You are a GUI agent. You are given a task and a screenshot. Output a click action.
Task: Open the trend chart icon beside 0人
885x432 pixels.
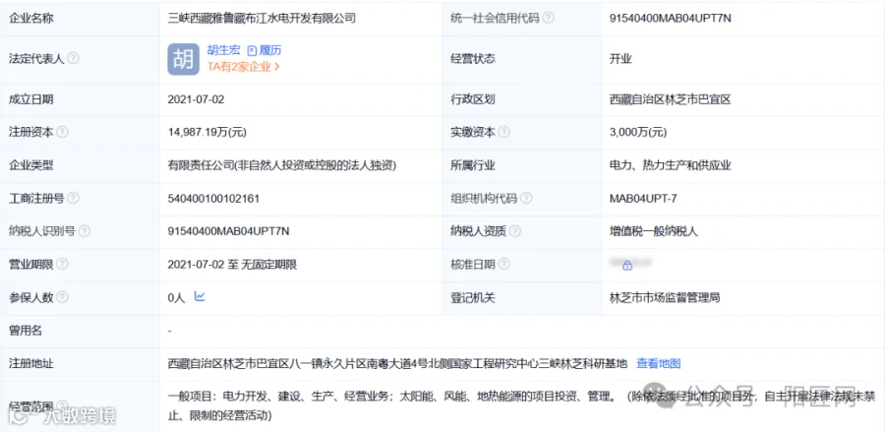coord(200,296)
